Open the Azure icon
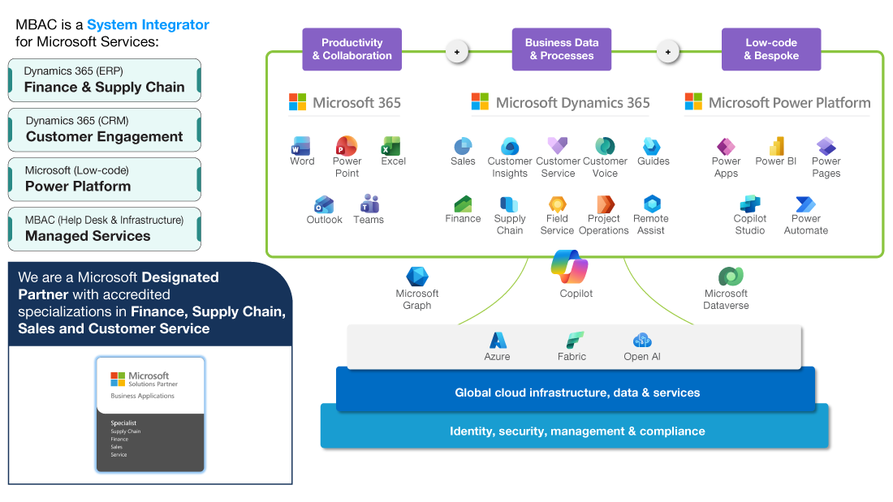This screenshot has height=502, width=893. point(498,341)
